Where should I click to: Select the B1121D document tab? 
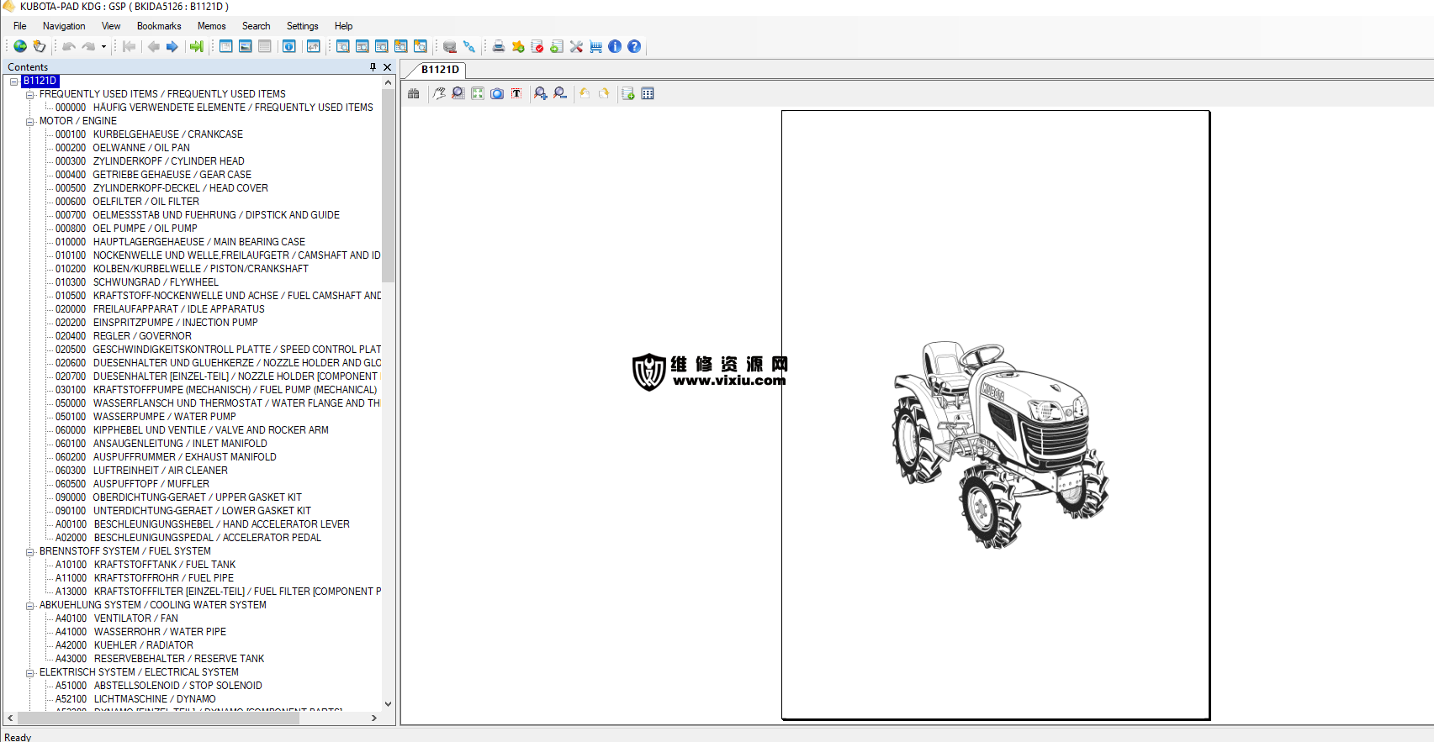click(x=440, y=70)
